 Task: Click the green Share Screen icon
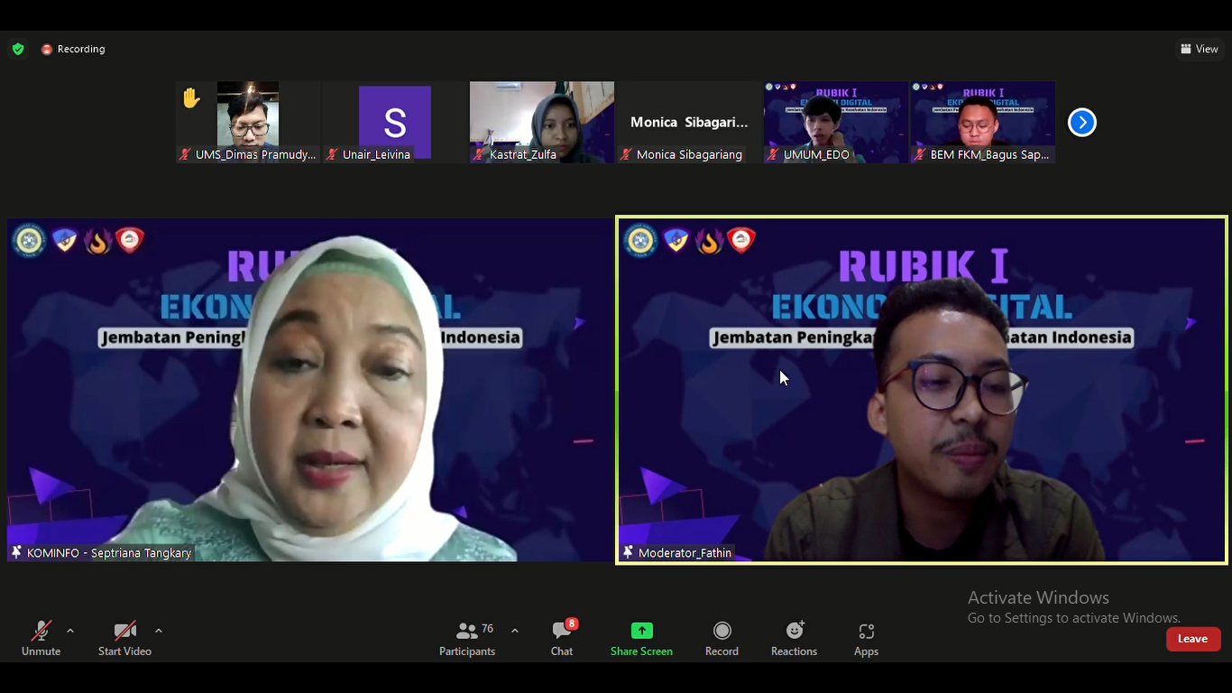tap(641, 631)
